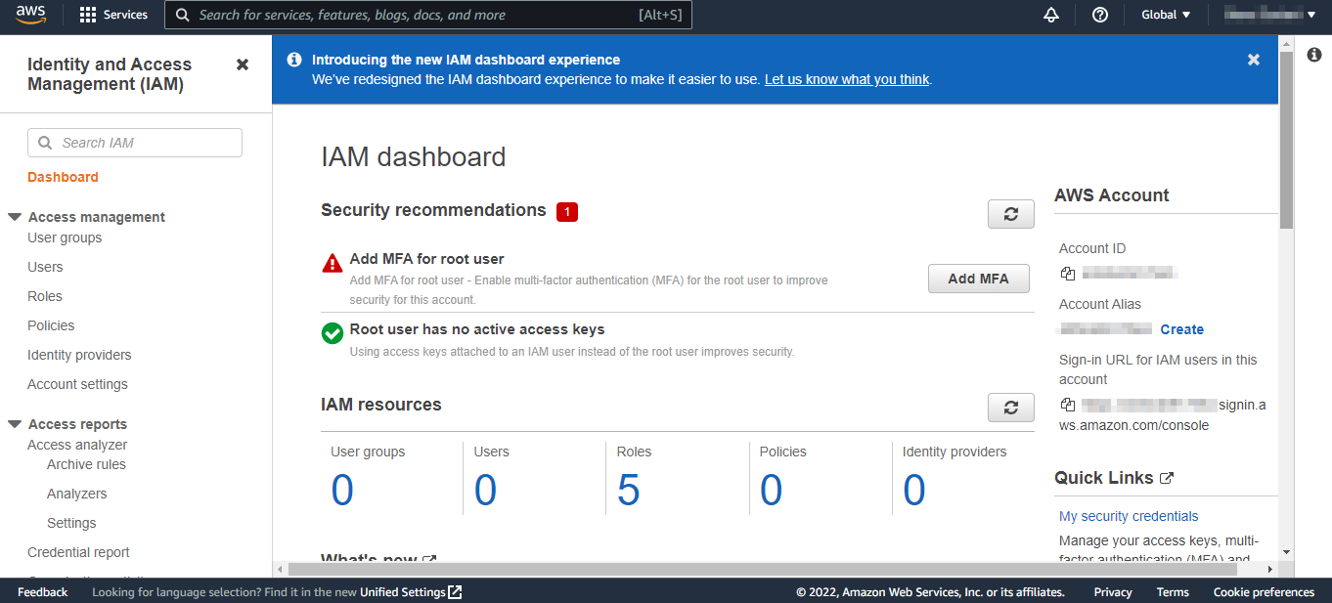Open Dashboard in the sidebar
The height and width of the screenshot is (603, 1332).
[63, 177]
